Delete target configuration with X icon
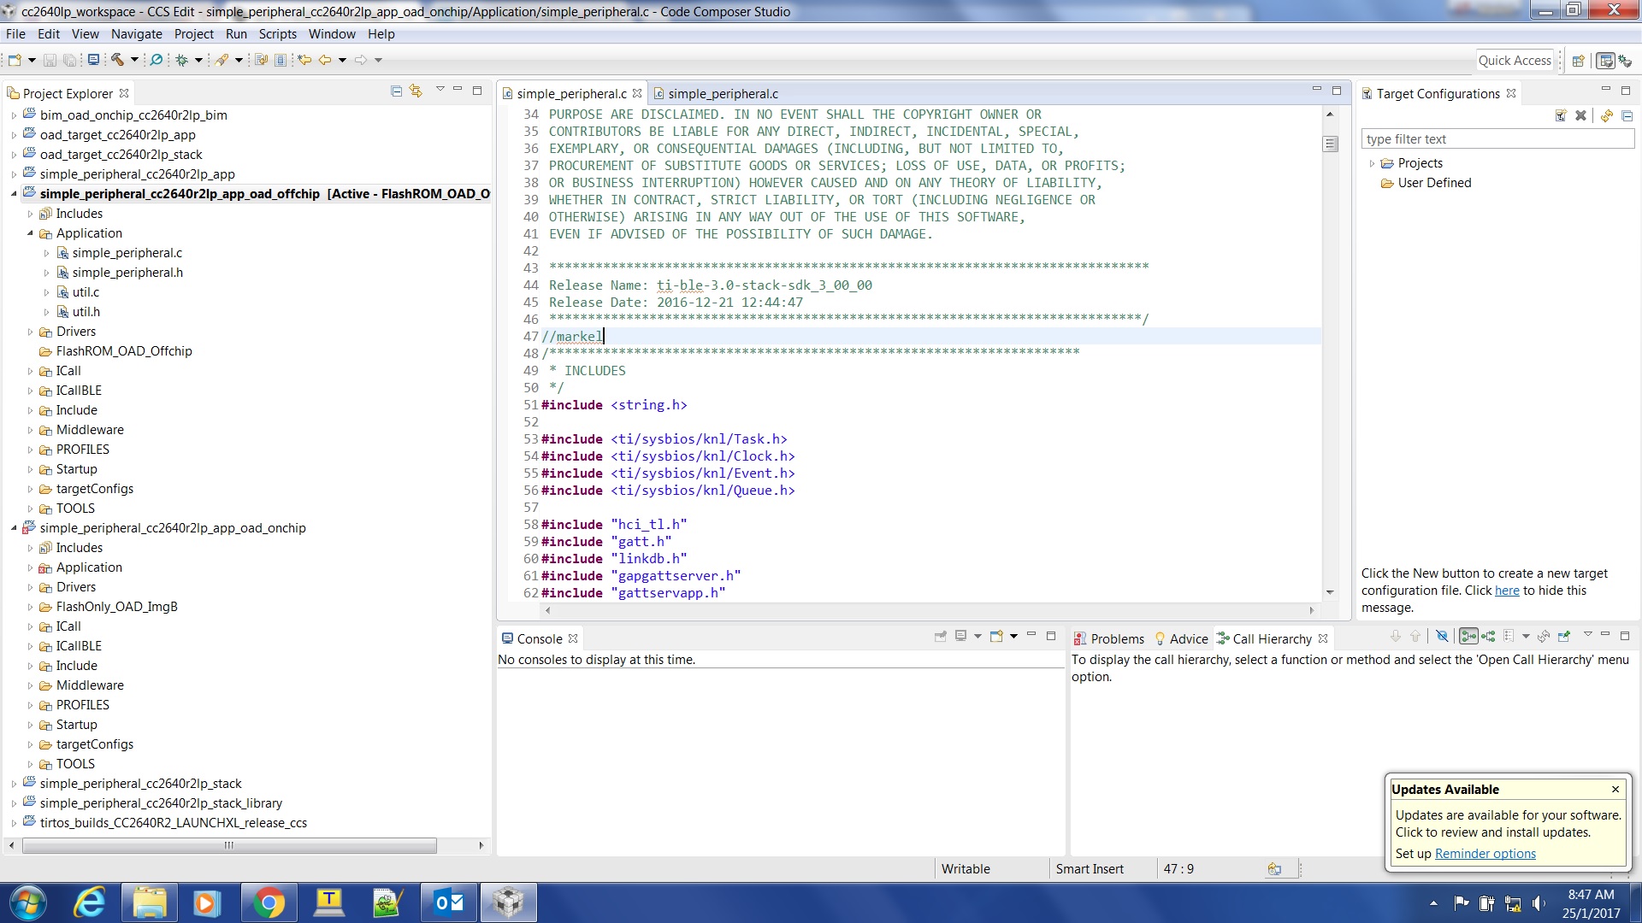 click(x=1580, y=115)
